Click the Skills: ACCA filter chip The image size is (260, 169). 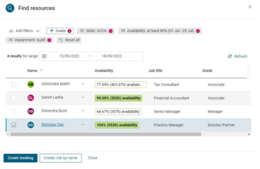point(96,31)
